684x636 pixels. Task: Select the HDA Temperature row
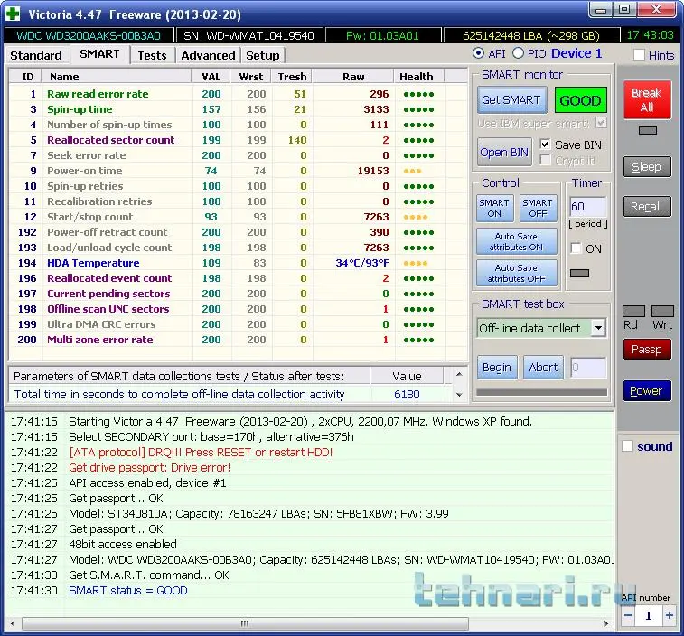[x=238, y=263]
